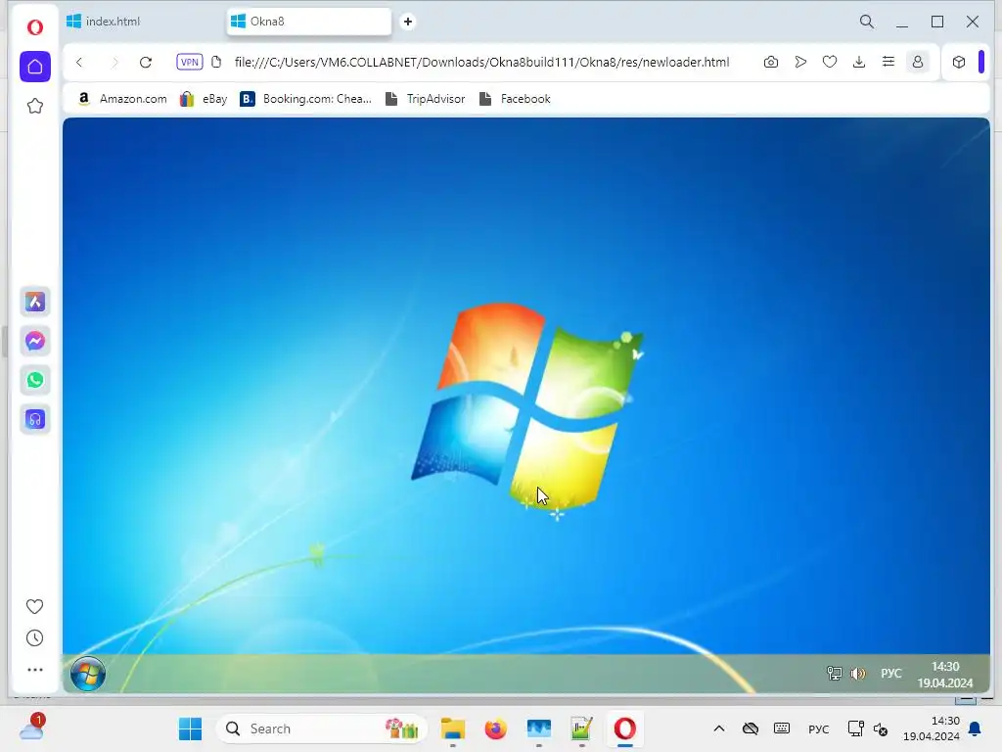Open the profile account icon

click(x=918, y=62)
